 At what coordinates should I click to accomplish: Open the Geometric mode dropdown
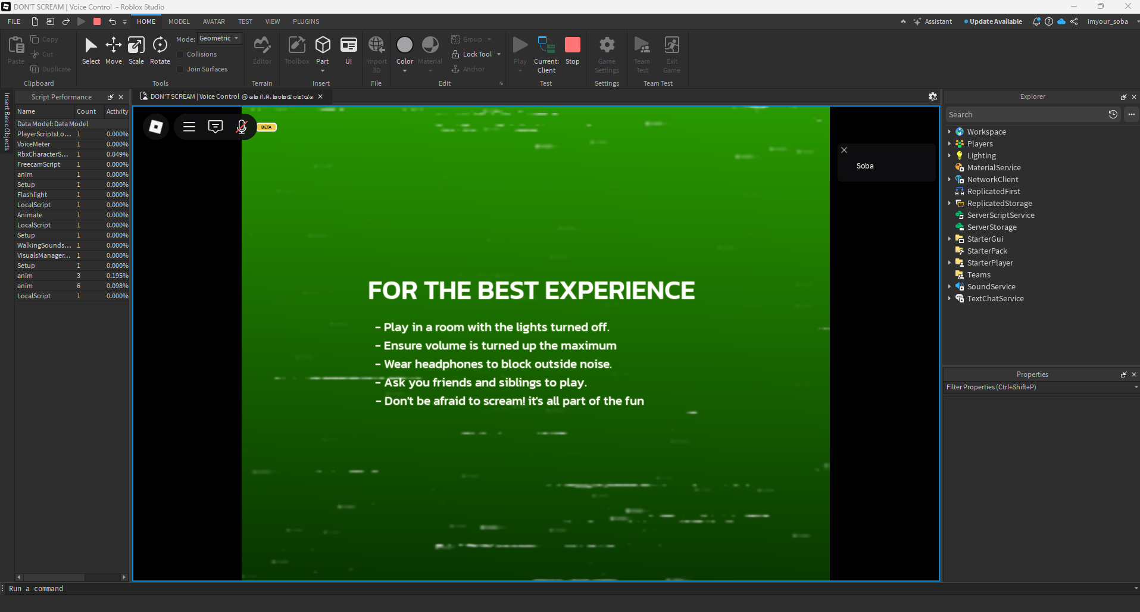pos(219,39)
